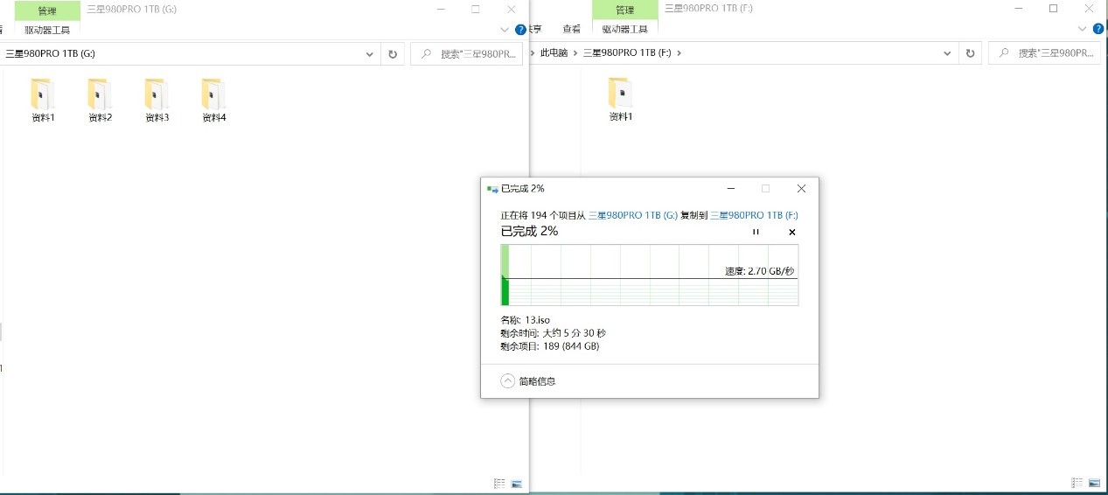This screenshot has width=1108, height=495.
Task: Close the copy progress dialog
Action: tap(801, 188)
